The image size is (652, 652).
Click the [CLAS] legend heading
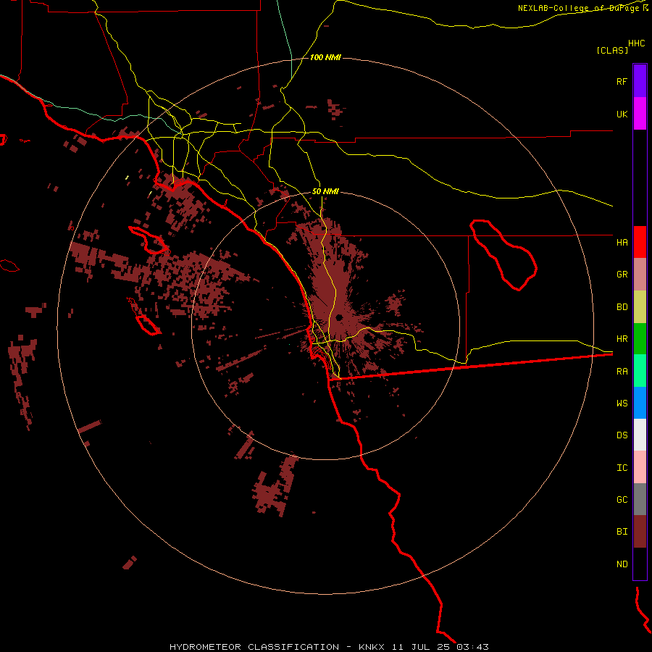[x=612, y=50]
